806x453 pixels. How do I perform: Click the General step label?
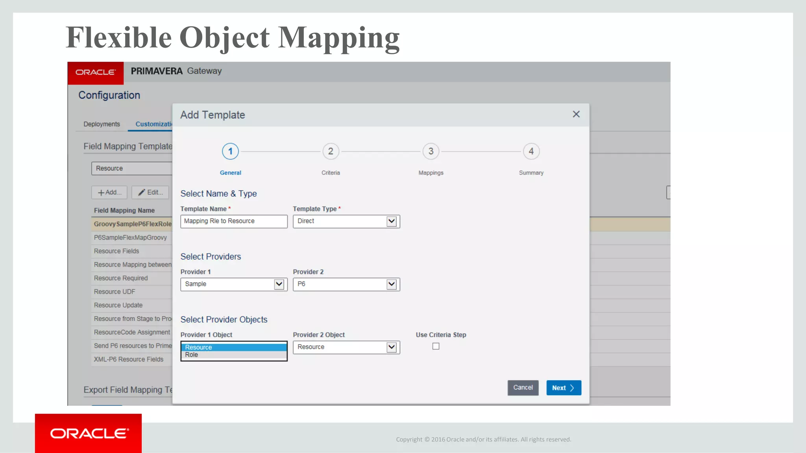click(x=231, y=173)
